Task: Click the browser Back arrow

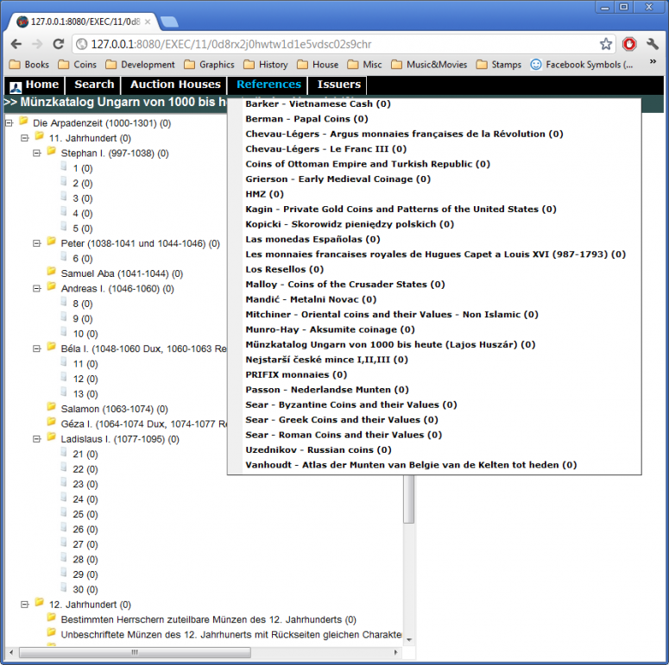Action: 16,44
